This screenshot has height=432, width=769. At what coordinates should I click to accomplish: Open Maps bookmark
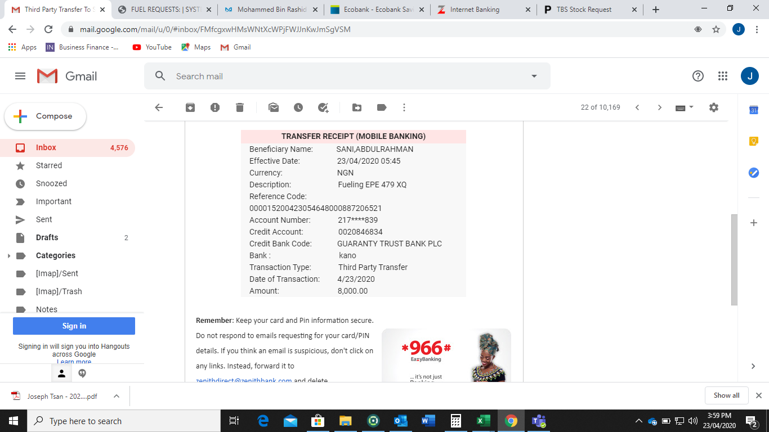tap(196, 47)
